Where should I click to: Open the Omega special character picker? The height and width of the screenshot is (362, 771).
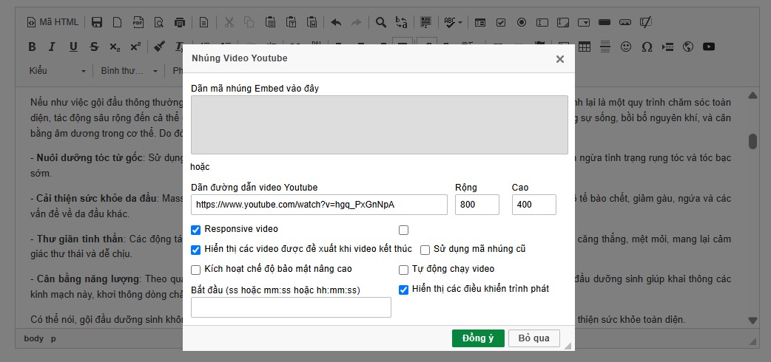tap(647, 47)
